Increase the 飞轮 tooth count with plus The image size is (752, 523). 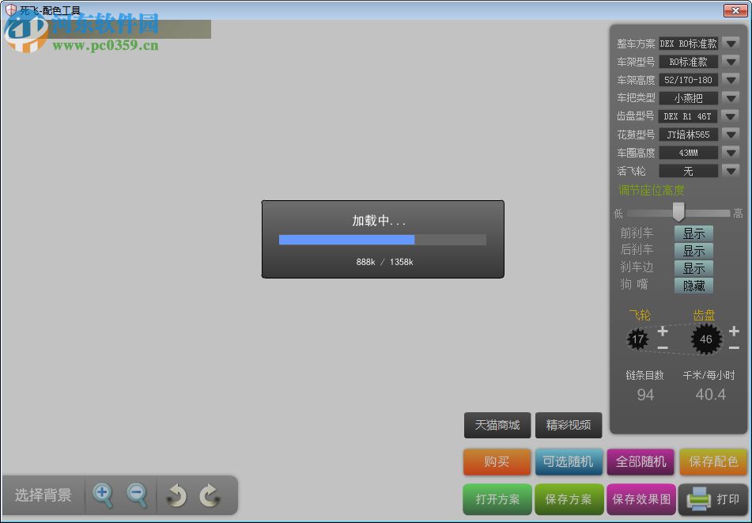[663, 331]
